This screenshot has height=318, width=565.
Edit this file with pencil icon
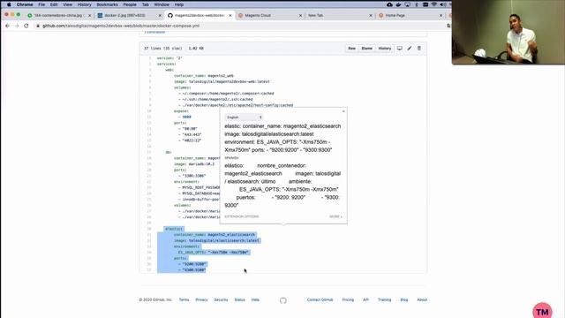(410, 49)
